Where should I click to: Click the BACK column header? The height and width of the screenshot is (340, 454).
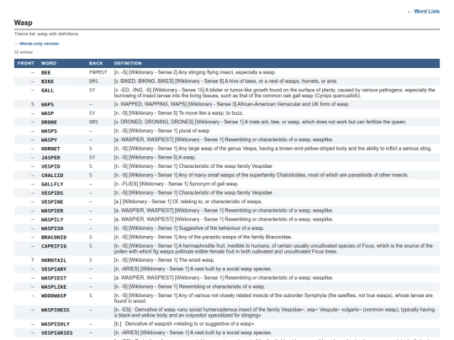coord(96,63)
